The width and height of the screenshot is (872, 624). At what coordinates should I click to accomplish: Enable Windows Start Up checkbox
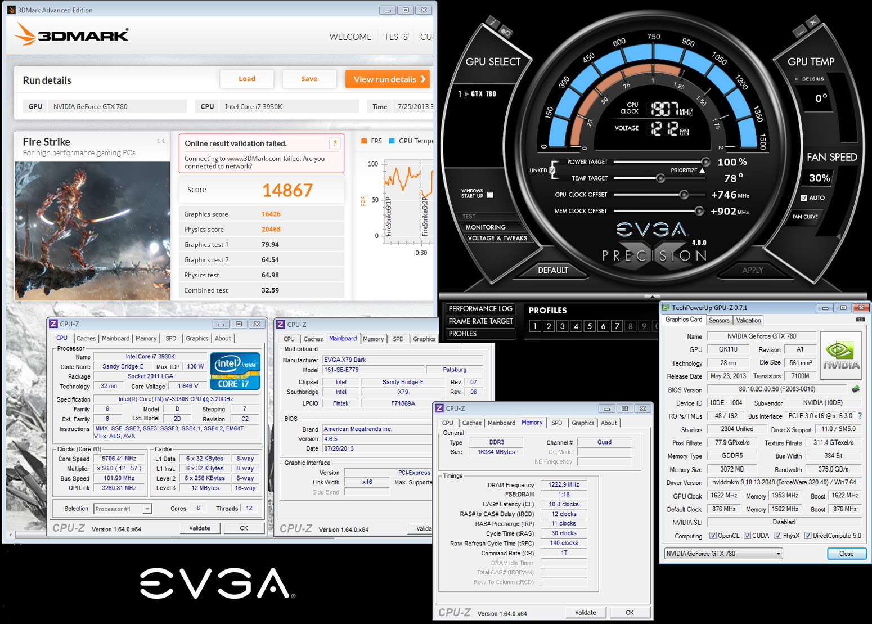coord(490,195)
